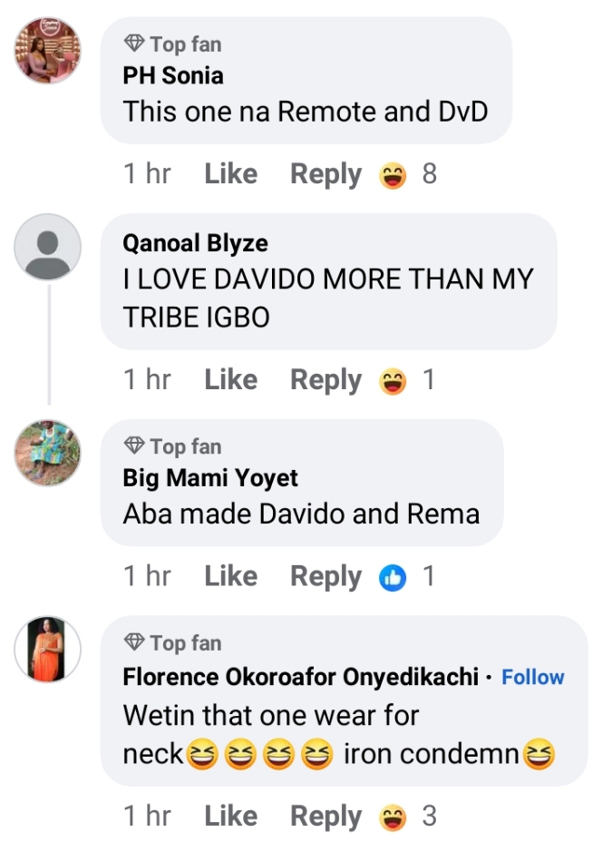This screenshot has width=612, height=842.
Task: Open Big Mami Yoyet's profile picture
Action: (x=48, y=453)
